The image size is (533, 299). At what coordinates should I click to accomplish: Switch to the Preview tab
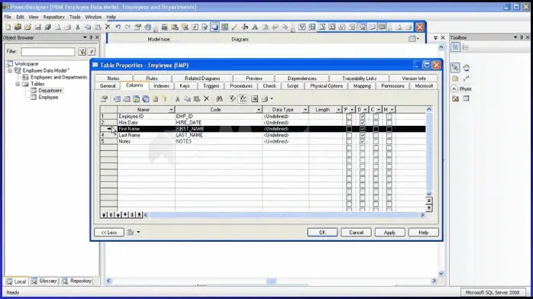254,79
